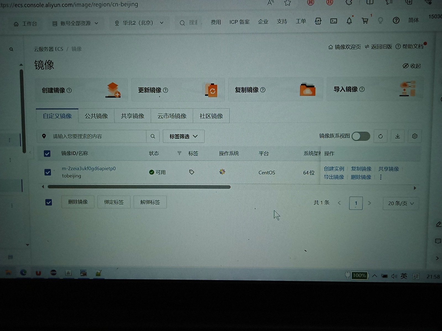This screenshot has width=442, height=331.
Task: Open the 华北2 (北京) region selector
Action: click(x=139, y=23)
